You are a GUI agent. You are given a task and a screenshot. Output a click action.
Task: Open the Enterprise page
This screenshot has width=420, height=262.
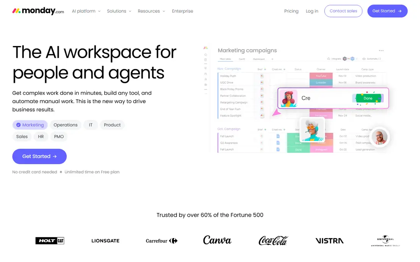183,11
